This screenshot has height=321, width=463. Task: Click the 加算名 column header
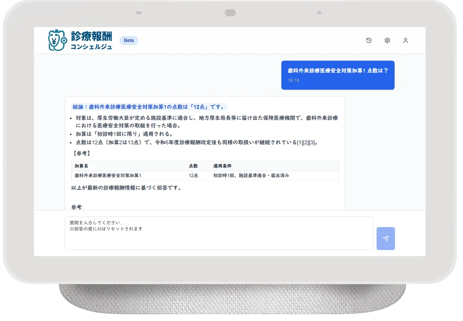tap(81, 166)
